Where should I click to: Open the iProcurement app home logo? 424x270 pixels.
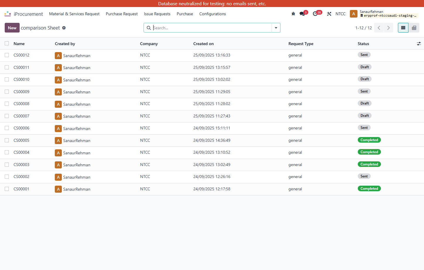[8, 14]
